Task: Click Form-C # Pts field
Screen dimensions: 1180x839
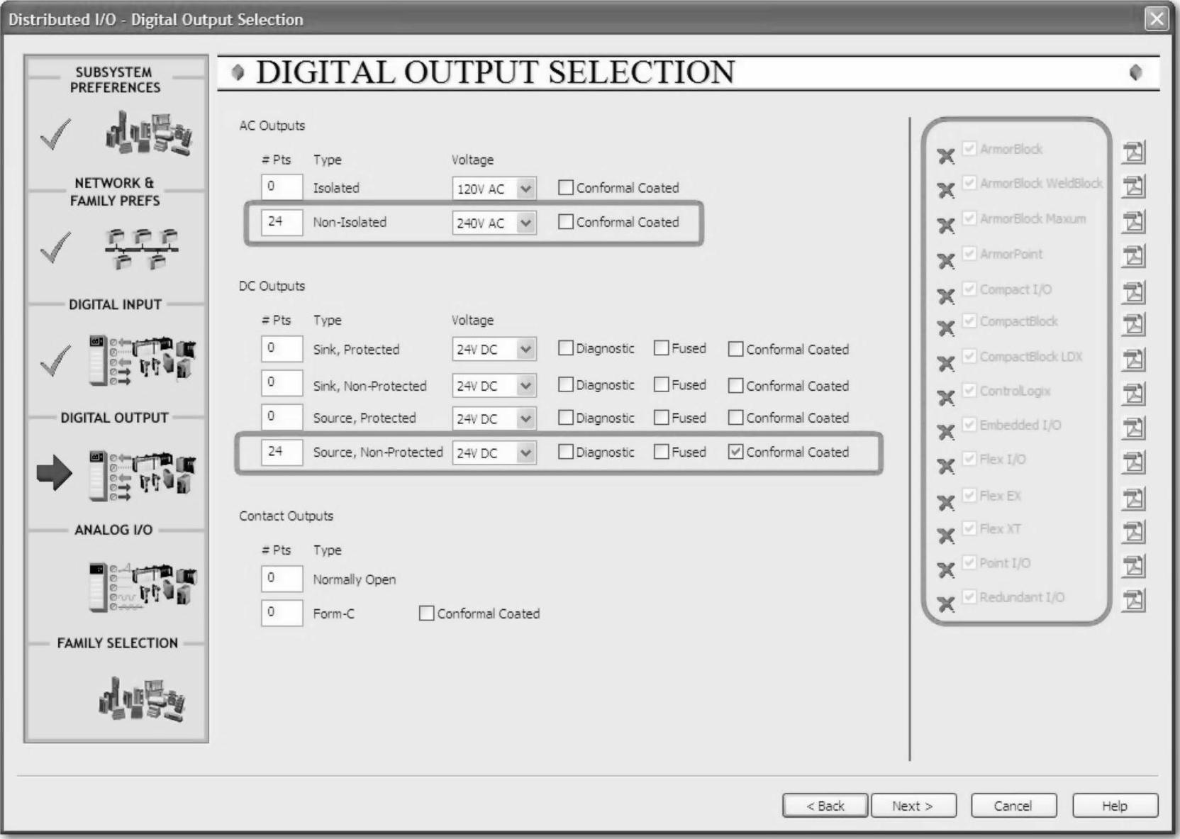Action: click(282, 613)
